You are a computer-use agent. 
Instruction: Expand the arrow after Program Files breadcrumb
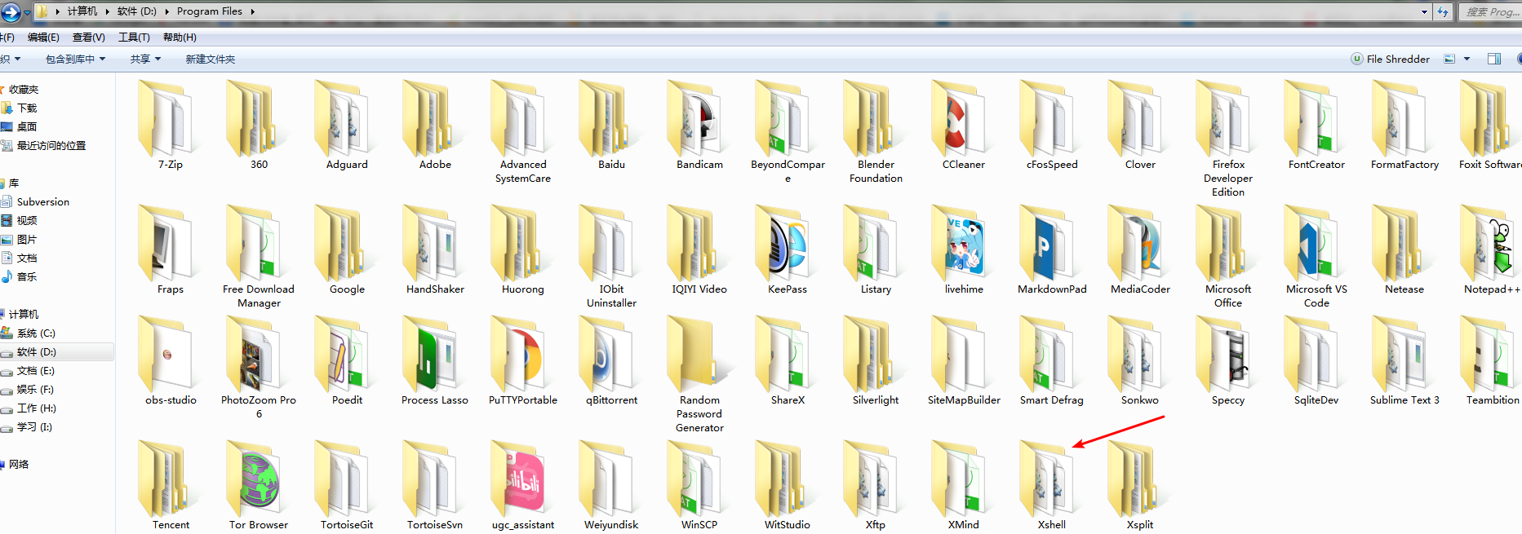(252, 11)
